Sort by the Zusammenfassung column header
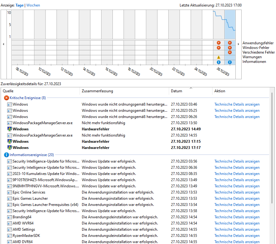 (125, 91)
